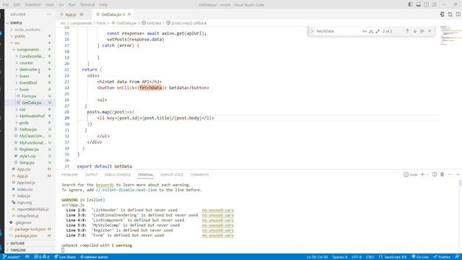Toggle Find in Selection option
462x260 pixels.
(x=422, y=31)
